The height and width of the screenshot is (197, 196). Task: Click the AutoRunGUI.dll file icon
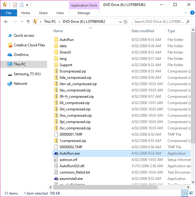(56, 166)
